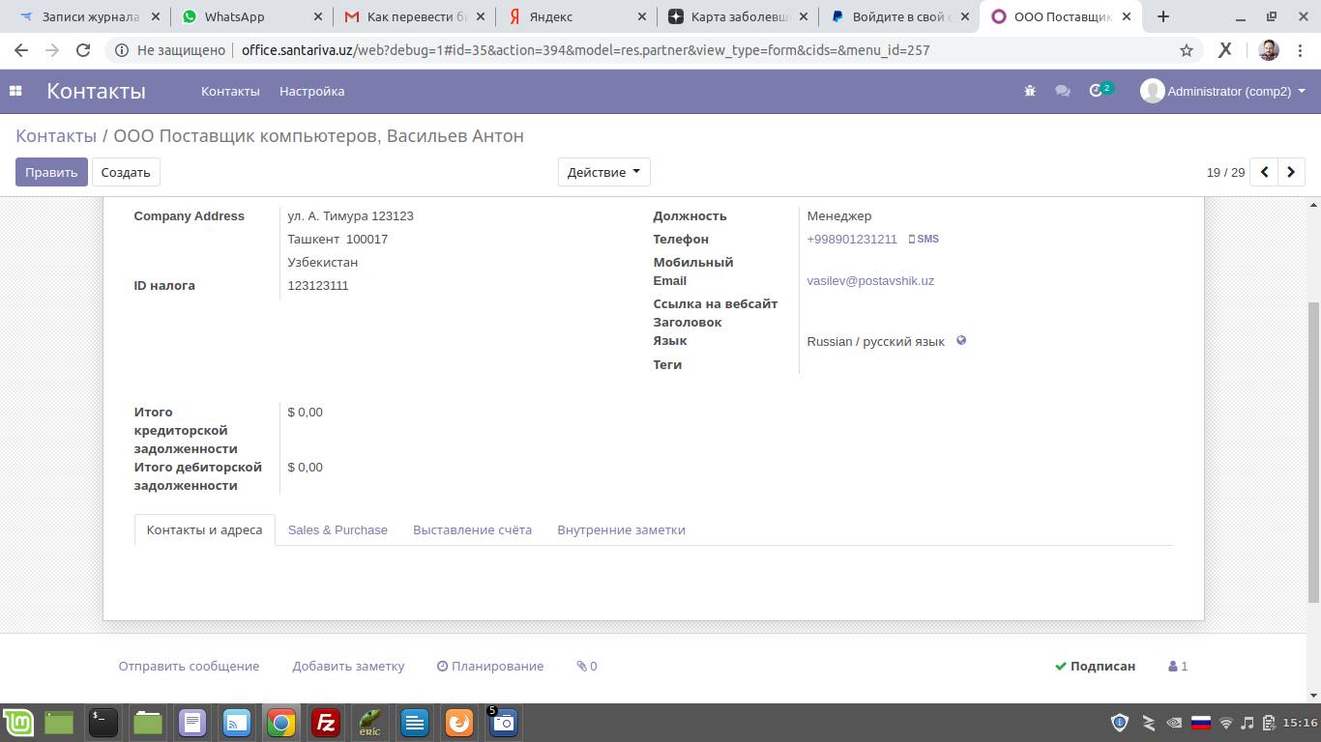
Task: Switch to Выставление счёта tab
Action: [x=472, y=529]
